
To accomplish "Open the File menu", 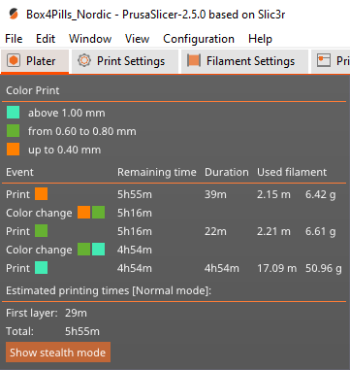I will click(14, 39).
